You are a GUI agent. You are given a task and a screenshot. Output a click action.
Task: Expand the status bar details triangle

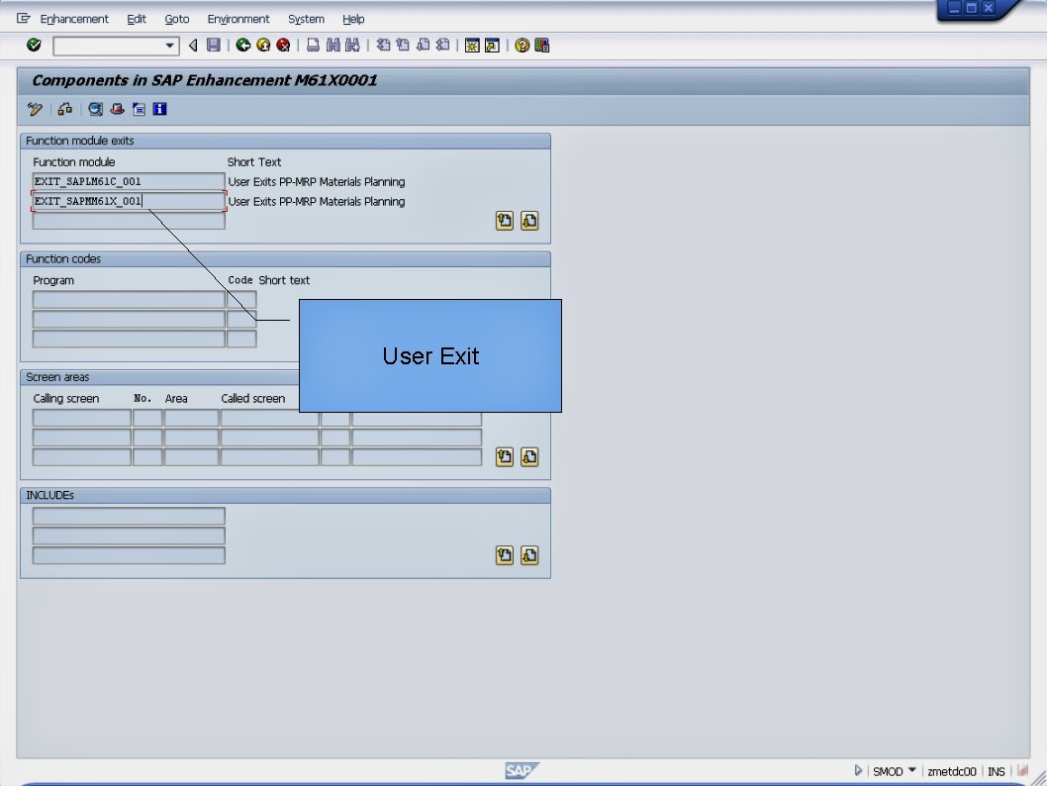pos(857,771)
